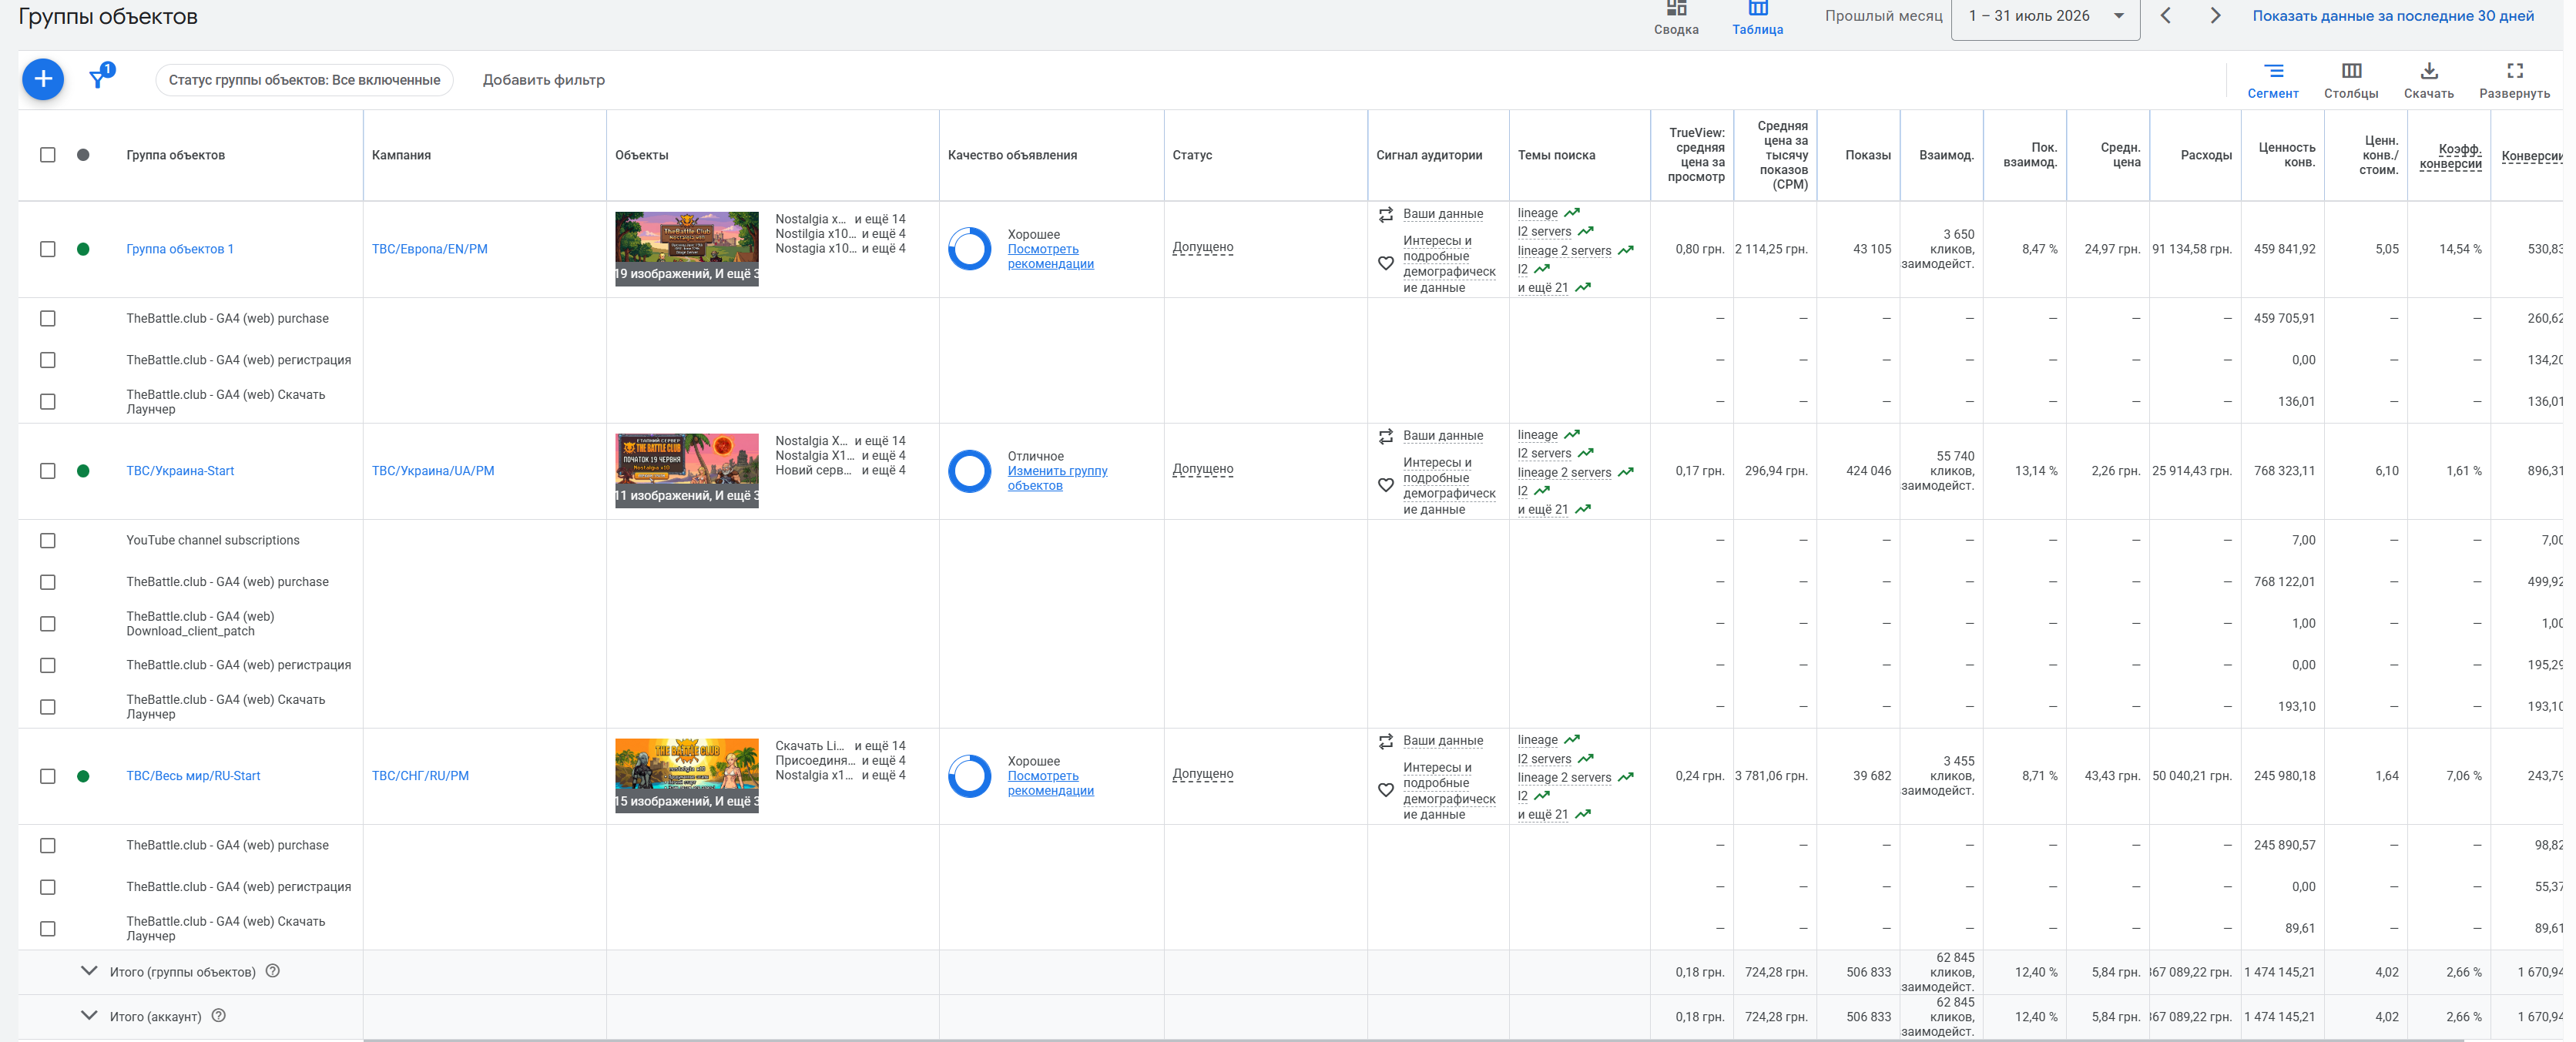2576x1042 pixels.
Task: Tick checkbox for ТВС/Украина-Start row
Action: pos(48,471)
